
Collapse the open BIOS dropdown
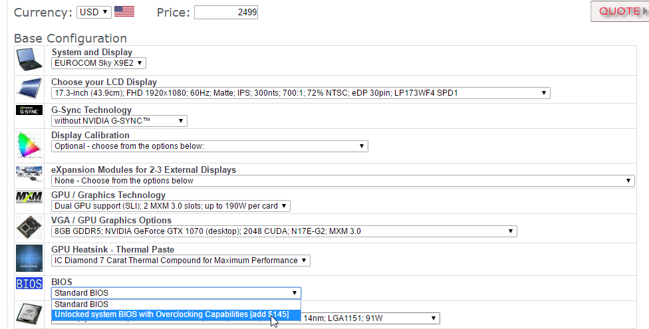coord(176,292)
